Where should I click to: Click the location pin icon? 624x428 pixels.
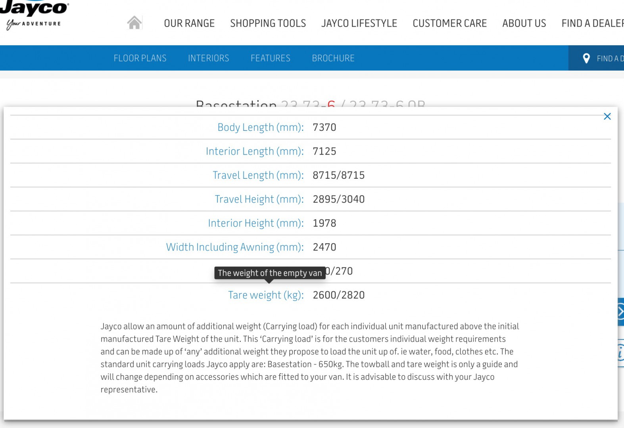(586, 58)
